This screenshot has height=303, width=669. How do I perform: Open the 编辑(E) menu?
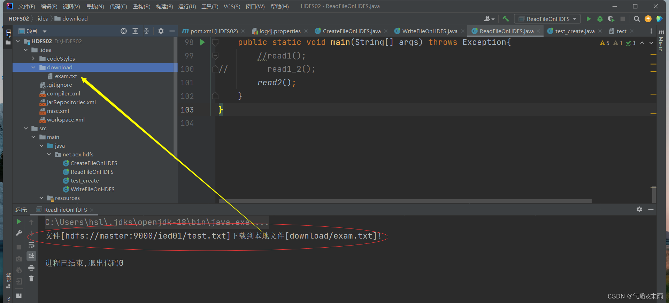[x=49, y=6]
